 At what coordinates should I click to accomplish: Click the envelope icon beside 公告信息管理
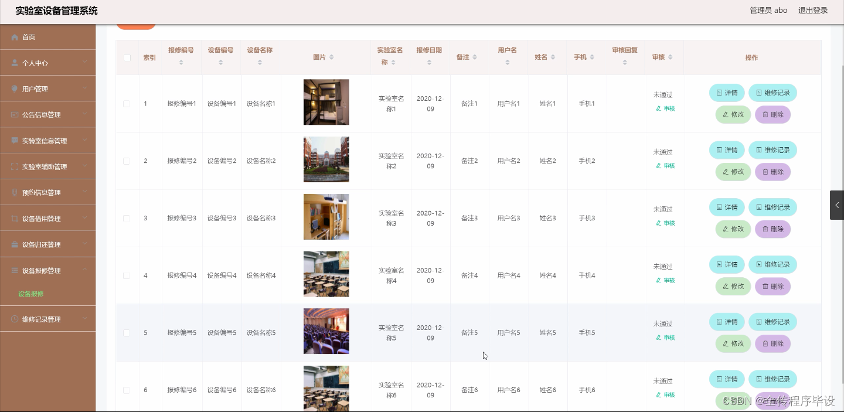[x=15, y=114]
